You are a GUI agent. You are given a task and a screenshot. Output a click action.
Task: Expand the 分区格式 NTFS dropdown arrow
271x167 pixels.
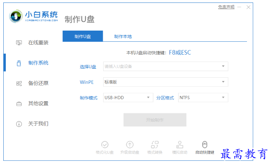[223, 98]
